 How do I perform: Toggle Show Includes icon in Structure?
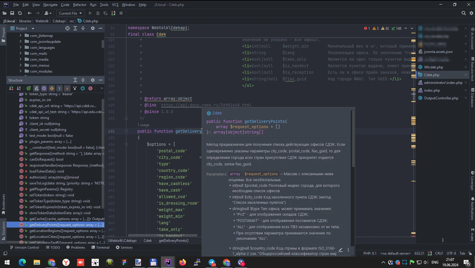36,88
